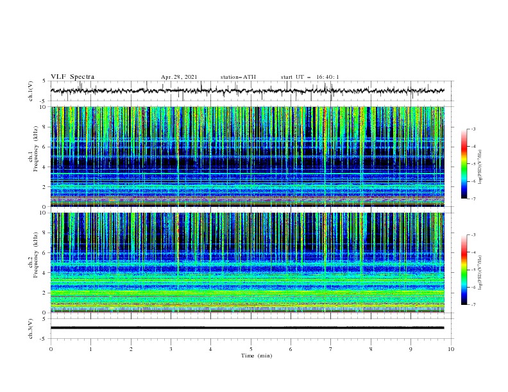Click the "ch.1(V)" axis label
Image resolution: width=508 pixels, height=392 pixels.
click(x=31, y=91)
